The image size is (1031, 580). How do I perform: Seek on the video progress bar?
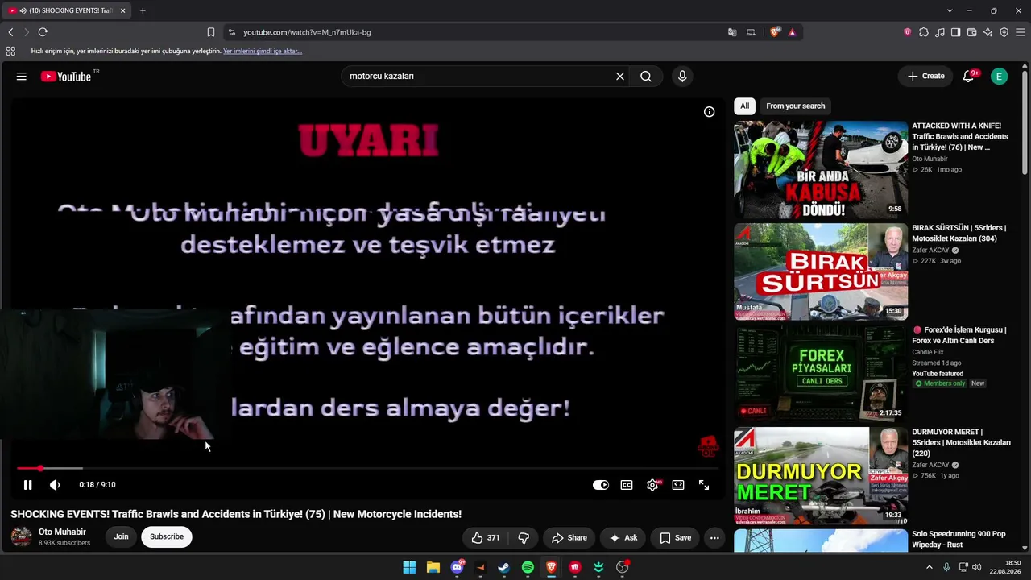[367, 468]
